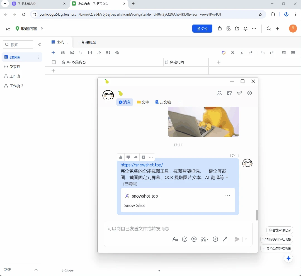
Task: Switch to 文件 tab in chat window
Action: click(x=143, y=102)
